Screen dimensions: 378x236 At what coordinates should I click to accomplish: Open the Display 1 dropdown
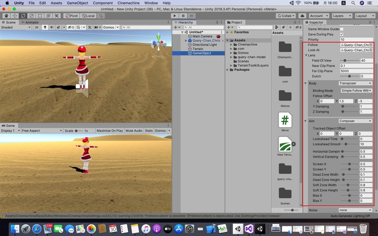coord(10,131)
